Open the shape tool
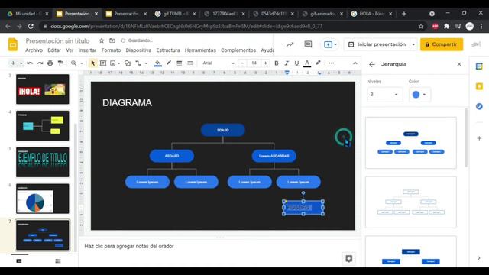Viewport: 489px width, 275px height. 128,63
